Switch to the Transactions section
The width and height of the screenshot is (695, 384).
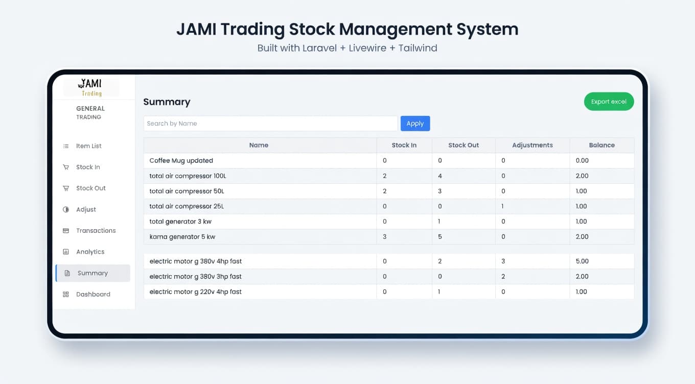[96, 230]
